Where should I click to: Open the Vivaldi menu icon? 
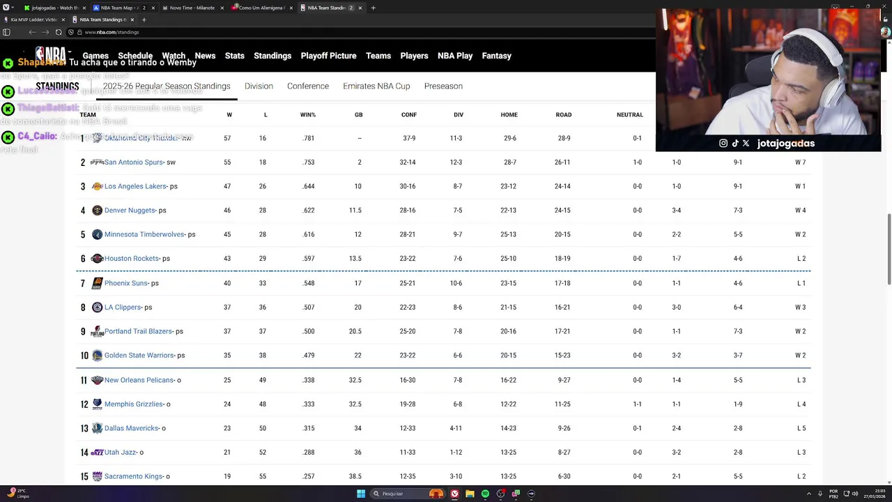pos(6,8)
